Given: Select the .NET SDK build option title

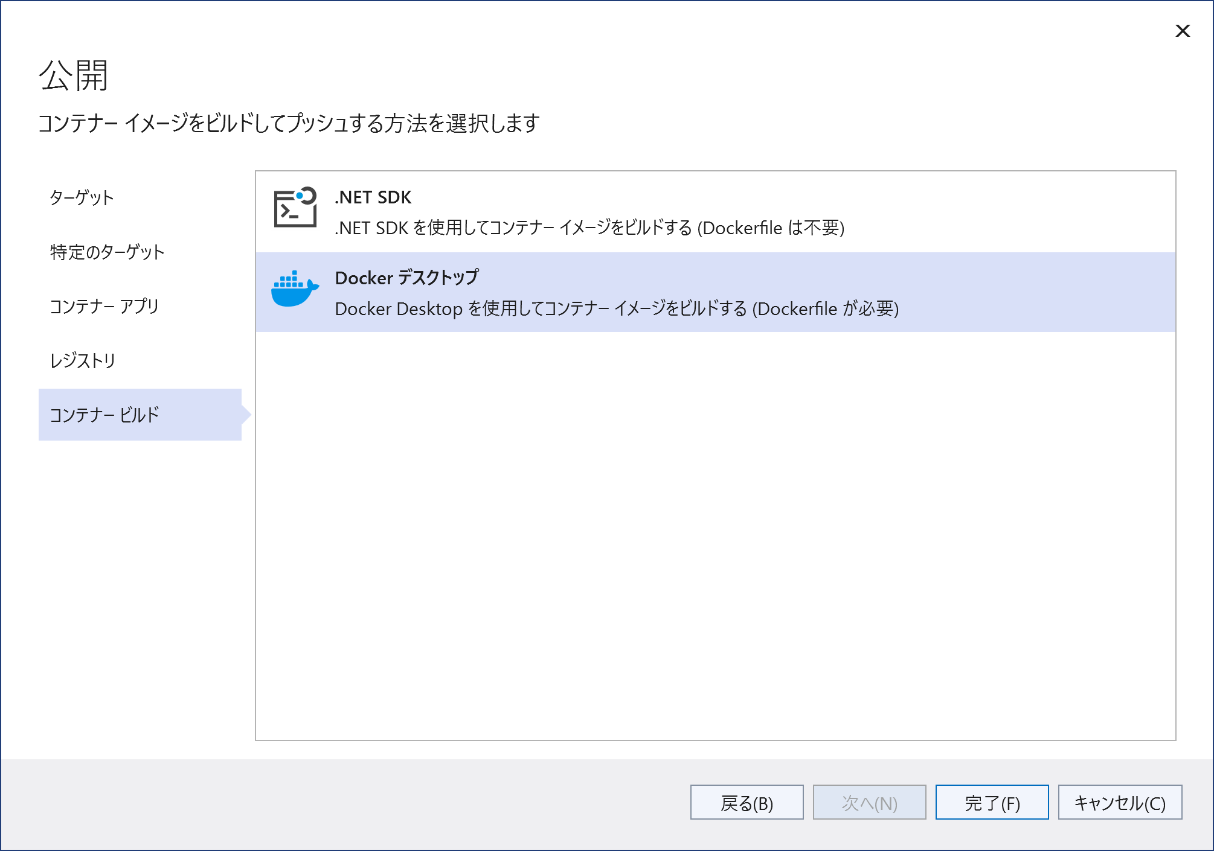Looking at the screenshot, I should (x=373, y=197).
